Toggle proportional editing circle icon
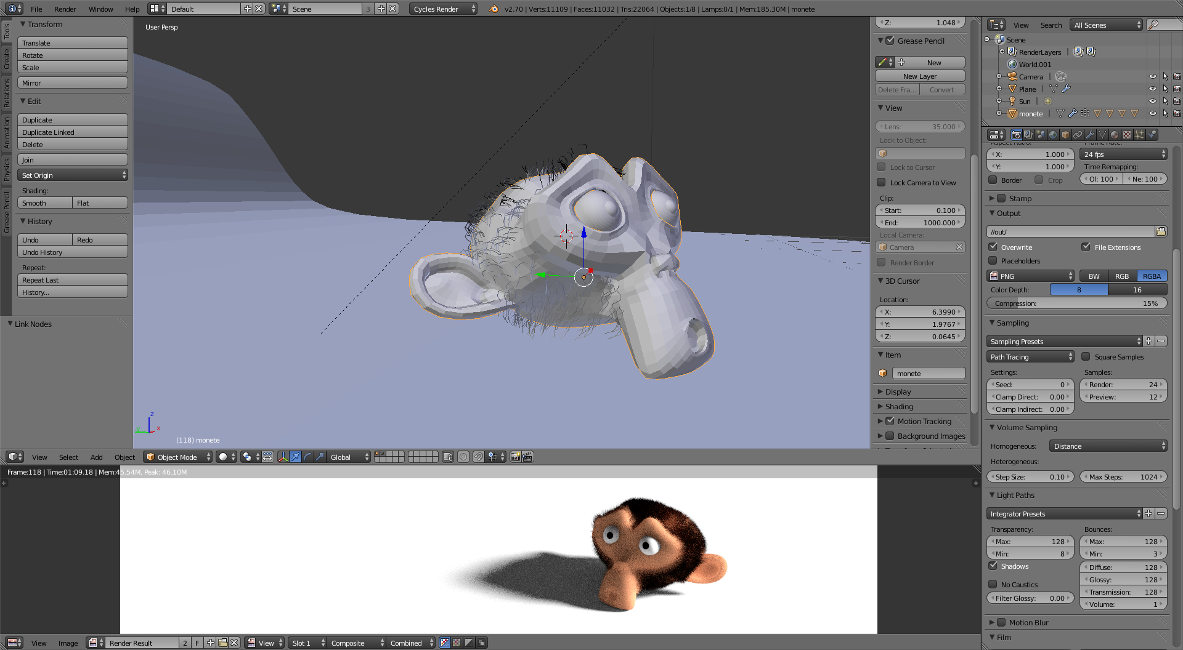The image size is (1183, 650). click(x=463, y=457)
